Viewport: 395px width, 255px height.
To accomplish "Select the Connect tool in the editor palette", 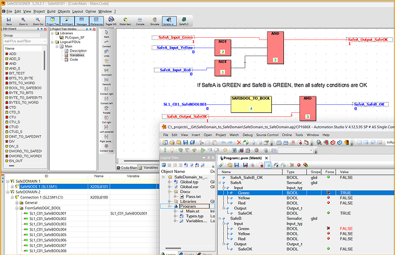I will 106,41.
